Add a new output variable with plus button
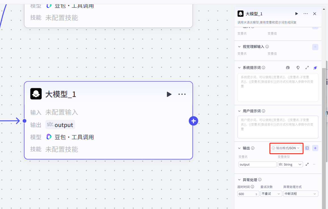 [x=315, y=148]
